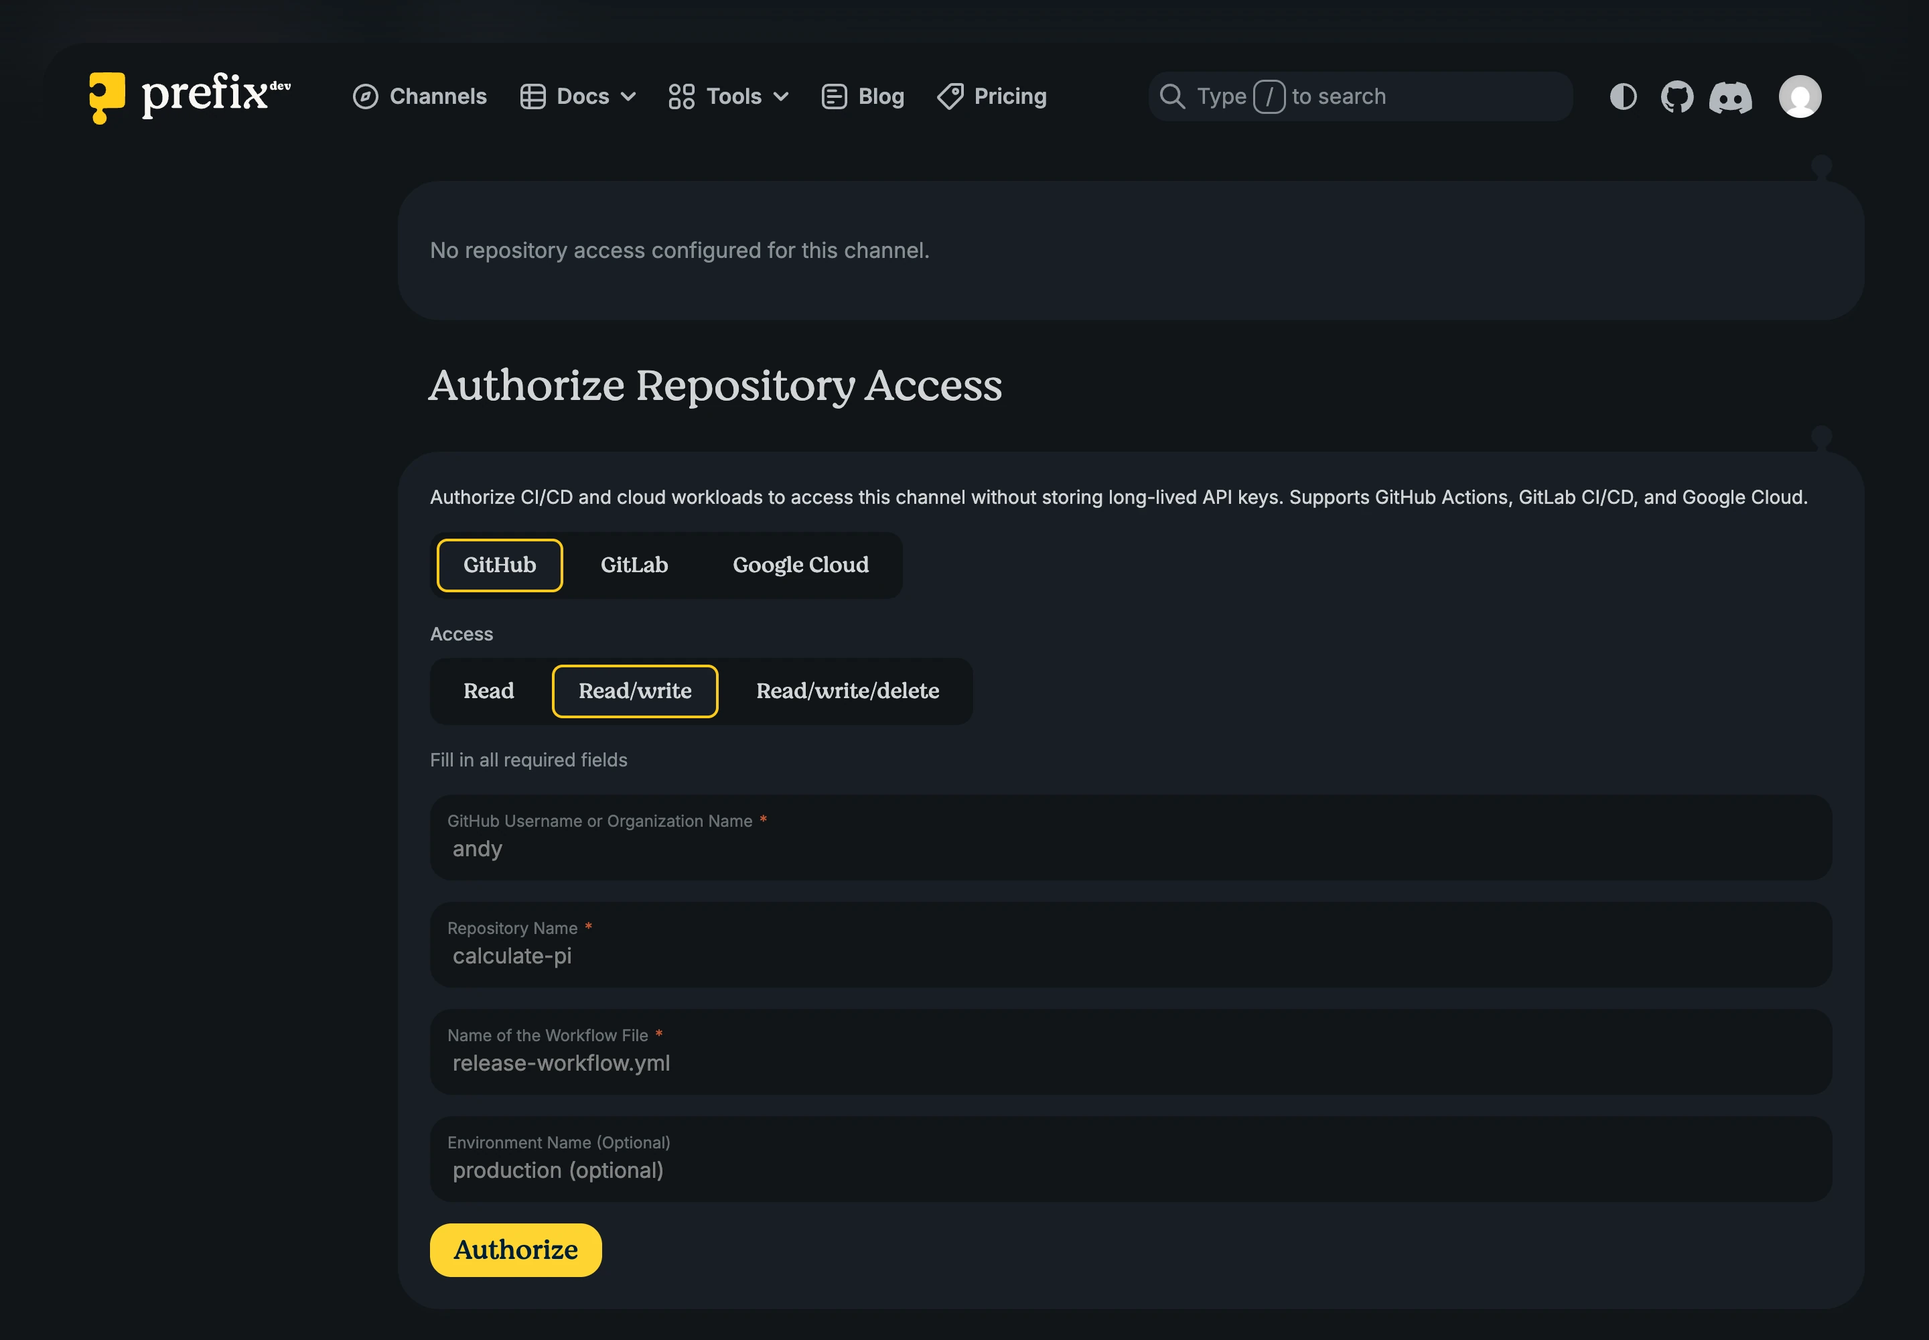The width and height of the screenshot is (1929, 1340).
Task: Switch to the Google Cloud provider tab
Action: [x=801, y=565]
